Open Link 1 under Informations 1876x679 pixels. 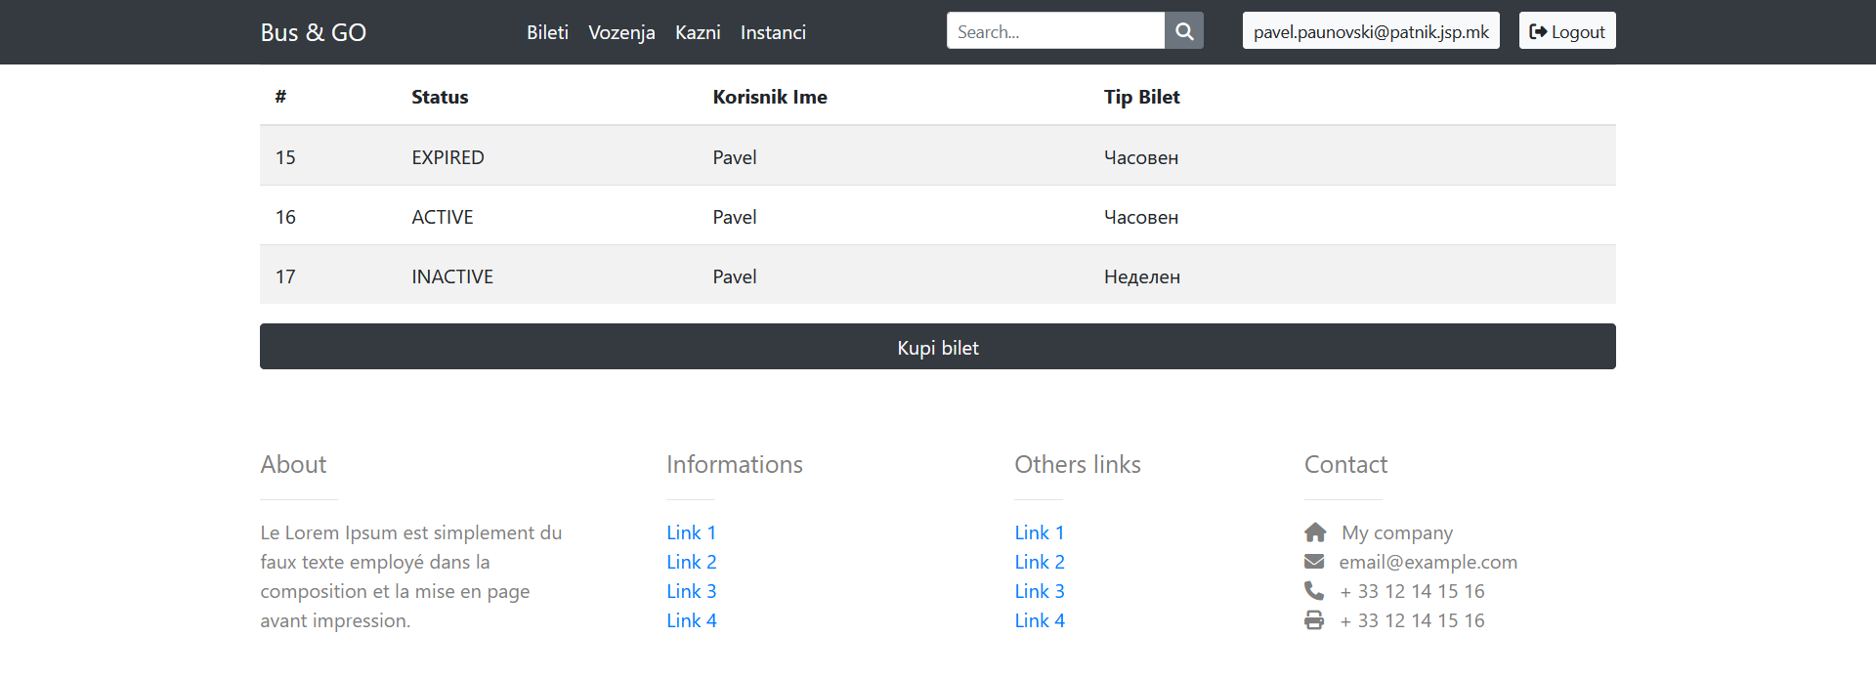tap(691, 532)
